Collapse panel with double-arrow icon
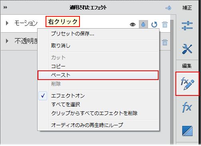 pos(6,8)
